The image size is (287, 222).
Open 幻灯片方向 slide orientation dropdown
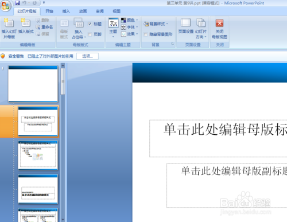(201, 29)
